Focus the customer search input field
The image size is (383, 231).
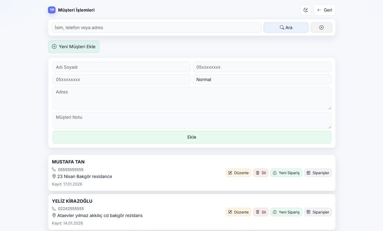coord(156,27)
